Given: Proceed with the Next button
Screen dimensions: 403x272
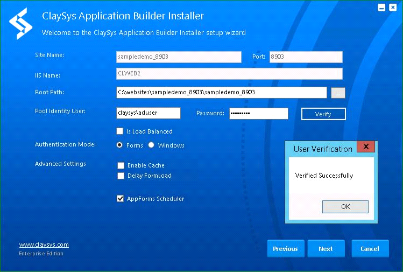Looking at the screenshot, I should click(x=326, y=249).
